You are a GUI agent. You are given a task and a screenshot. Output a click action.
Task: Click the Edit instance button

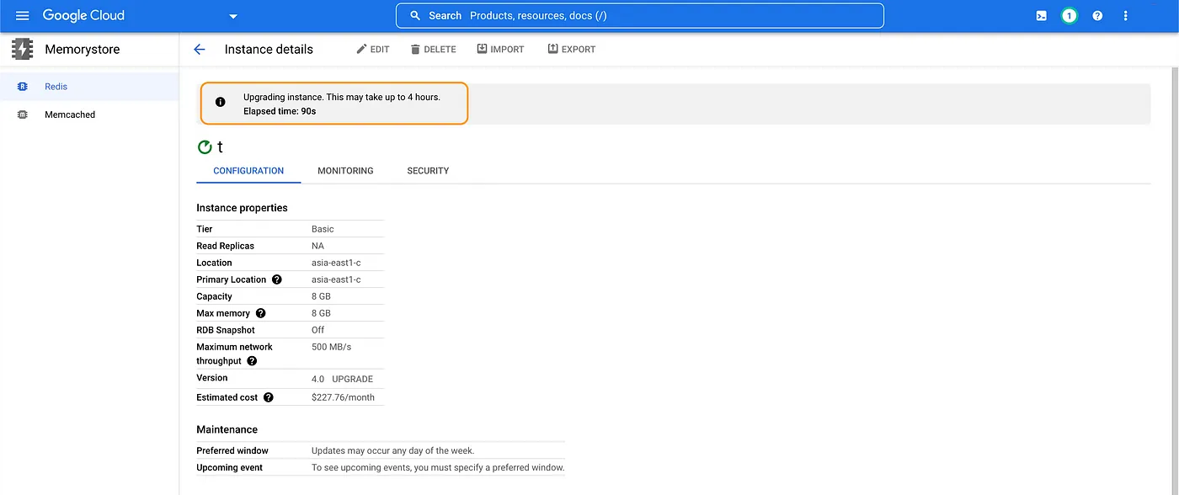click(373, 50)
